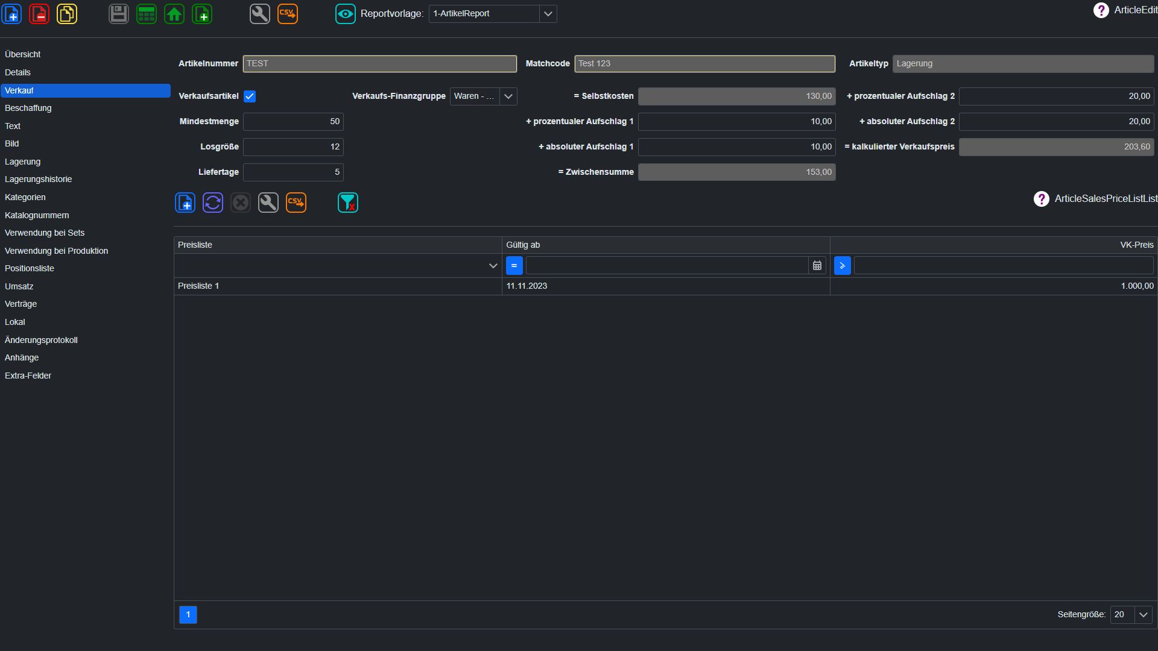Click the greyed-out cancel X icon in price list toolbar
1158x651 pixels.
[241, 203]
